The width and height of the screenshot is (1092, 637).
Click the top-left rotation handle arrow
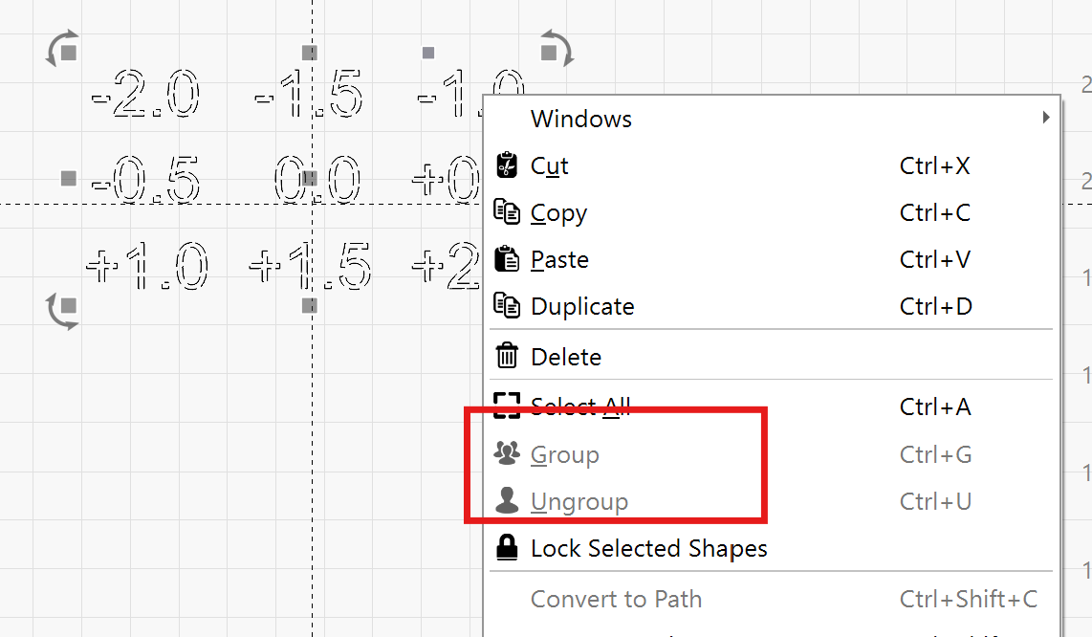(x=62, y=50)
